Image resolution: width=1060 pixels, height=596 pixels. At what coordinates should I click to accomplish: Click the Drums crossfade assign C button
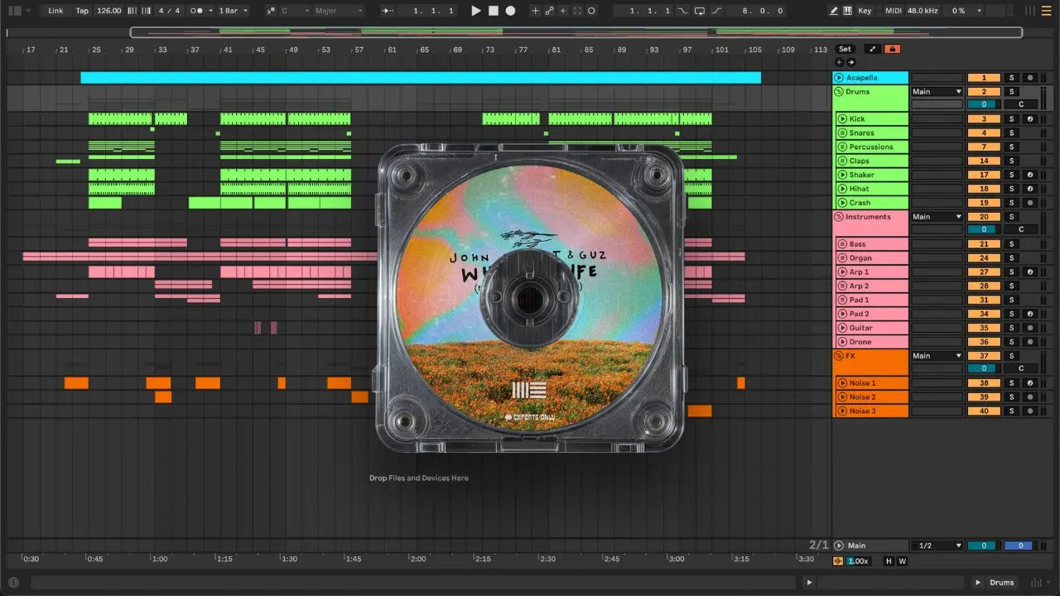[1021, 104]
